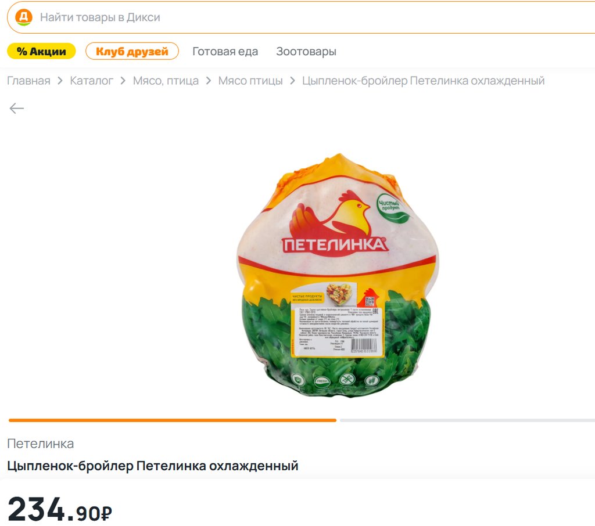Go to Каталог breadcrumb link
The width and height of the screenshot is (595, 526).
pyautogui.click(x=91, y=81)
